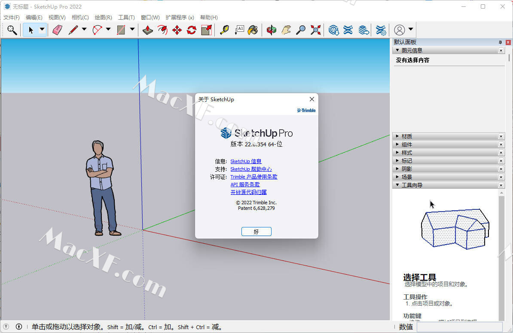Open the SketchUp 帮助中心 link
This screenshot has width=513, height=333.
point(251,169)
